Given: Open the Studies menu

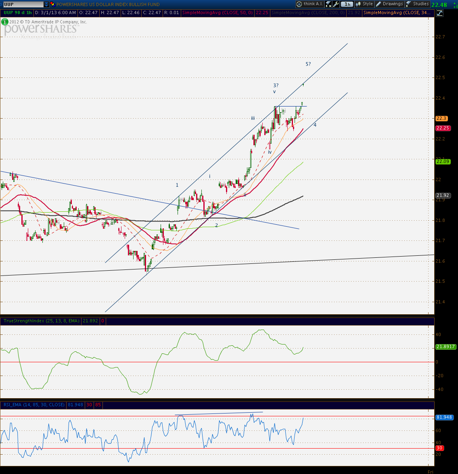Looking at the screenshot, I should pos(418,4).
